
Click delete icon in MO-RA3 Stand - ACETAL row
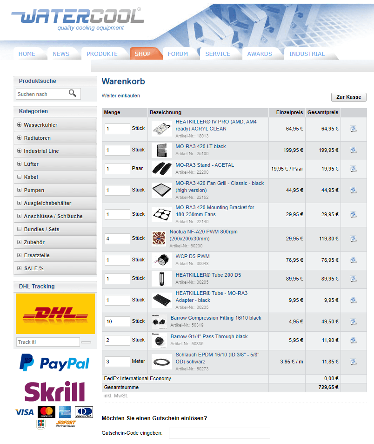coord(354,169)
